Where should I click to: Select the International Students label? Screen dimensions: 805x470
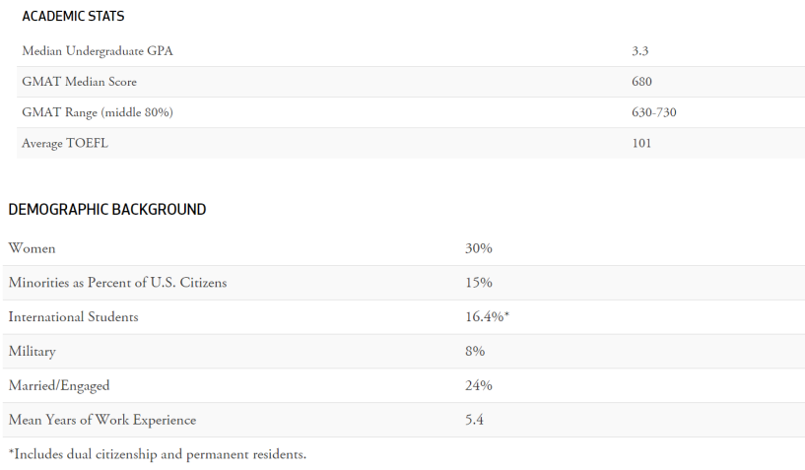pyautogui.click(x=73, y=317)
